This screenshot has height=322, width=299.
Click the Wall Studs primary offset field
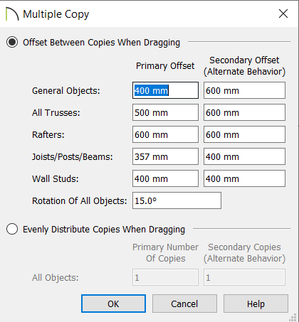click(x=165, y=178)
